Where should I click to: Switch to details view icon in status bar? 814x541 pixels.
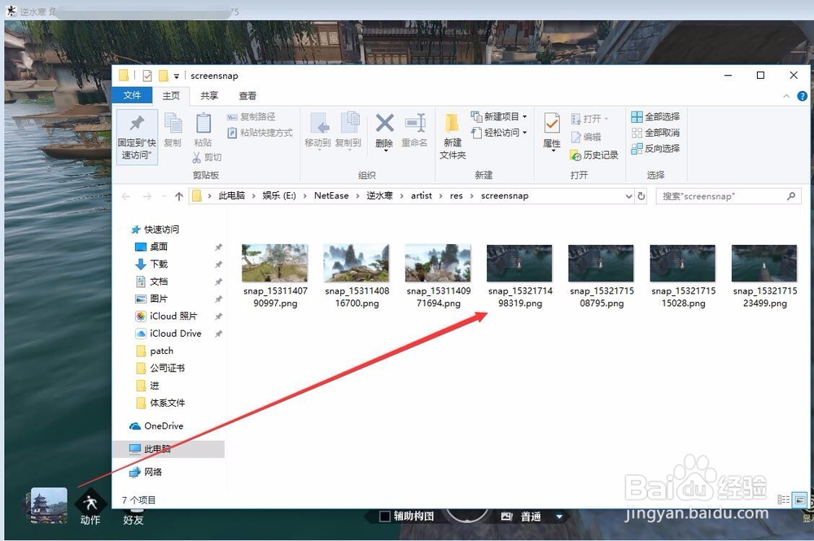click(x=783, y=500)
